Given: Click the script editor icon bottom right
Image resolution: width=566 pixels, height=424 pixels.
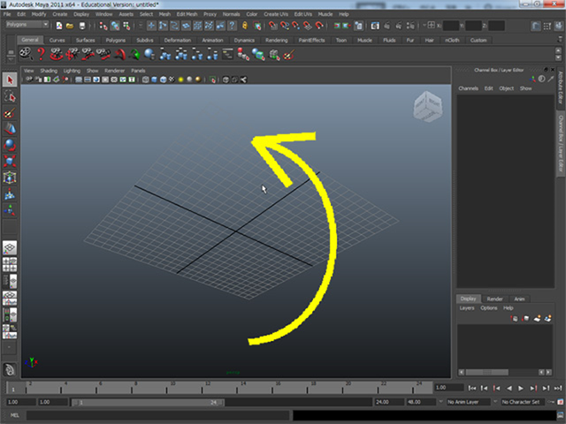Looking at the screenshot, I should 560,415.
